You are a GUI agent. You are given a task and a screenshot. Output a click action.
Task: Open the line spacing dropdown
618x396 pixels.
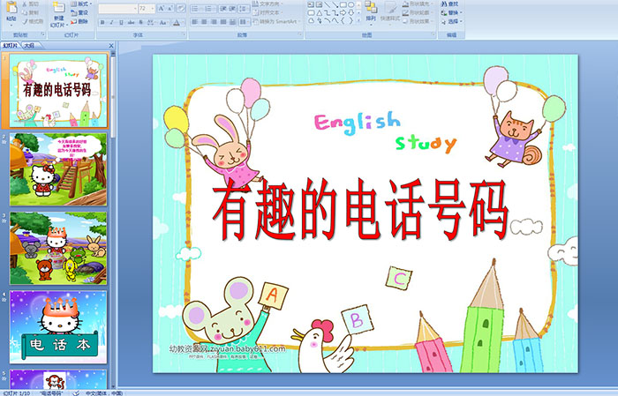[x=245, y=8]
